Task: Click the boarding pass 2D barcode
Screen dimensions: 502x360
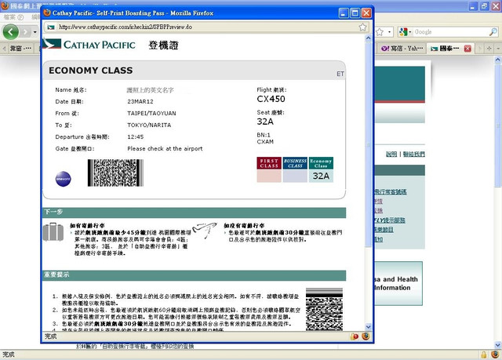Action: [115, 173]
